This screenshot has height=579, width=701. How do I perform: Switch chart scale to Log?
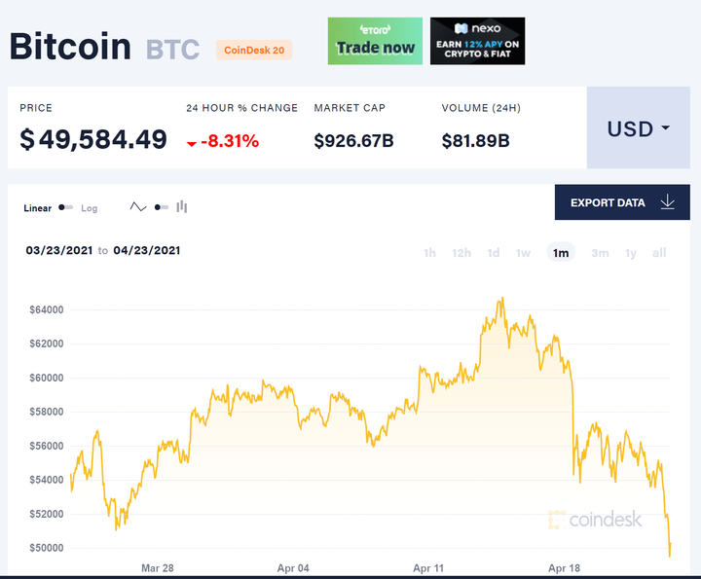coord(89,208)
